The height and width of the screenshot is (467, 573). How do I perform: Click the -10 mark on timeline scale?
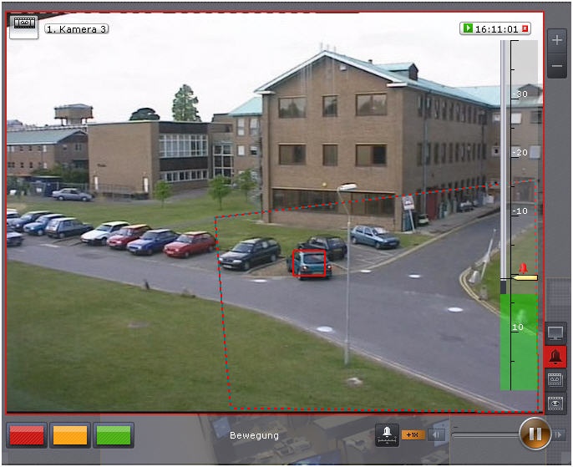coord(520,211)
